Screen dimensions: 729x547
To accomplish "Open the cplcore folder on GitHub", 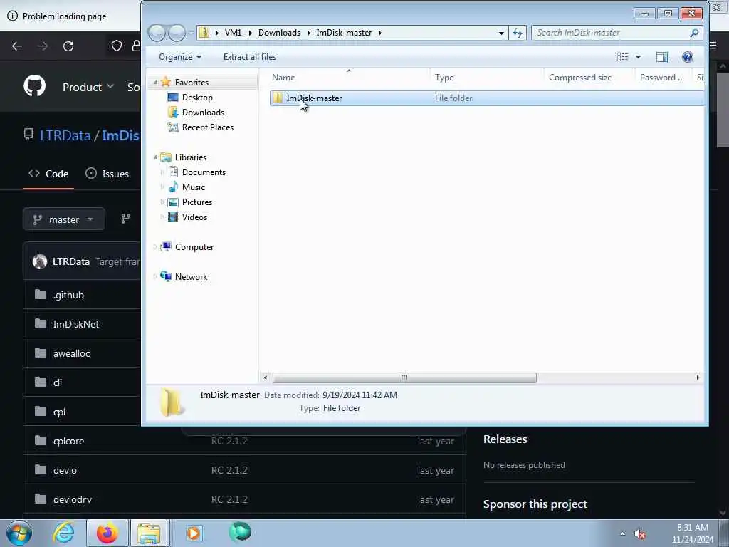I will click(x=68, y=441).
